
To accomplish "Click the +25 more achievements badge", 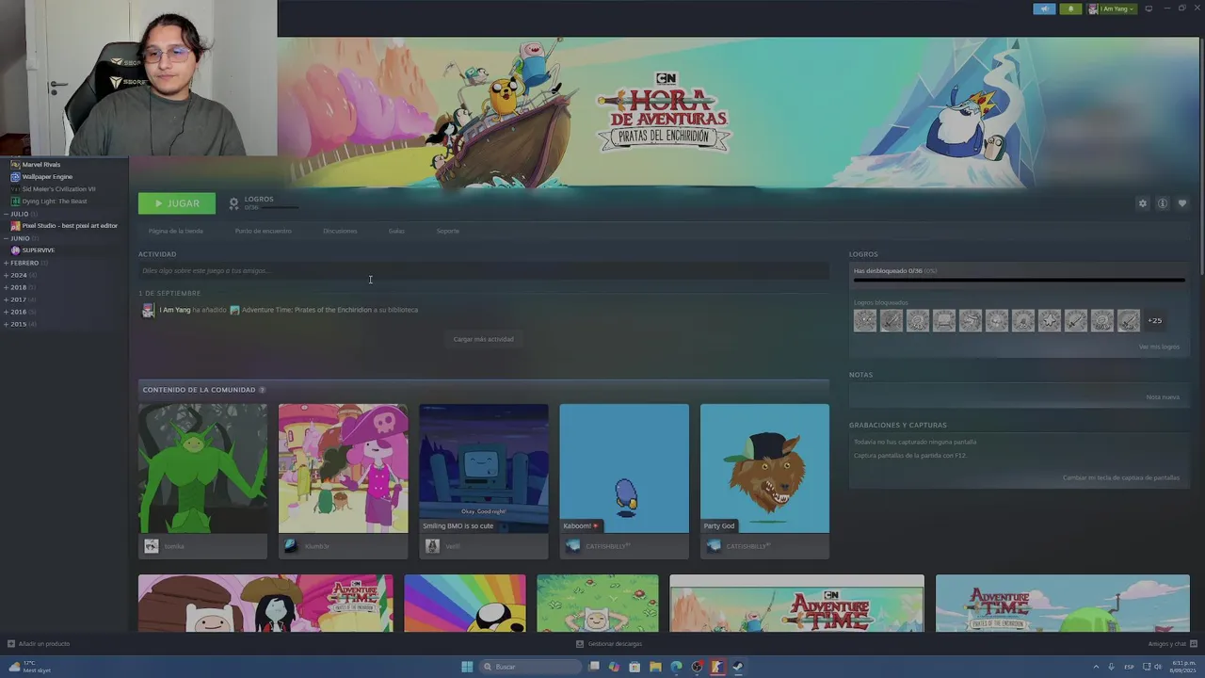I will [x=1154, y=320].
